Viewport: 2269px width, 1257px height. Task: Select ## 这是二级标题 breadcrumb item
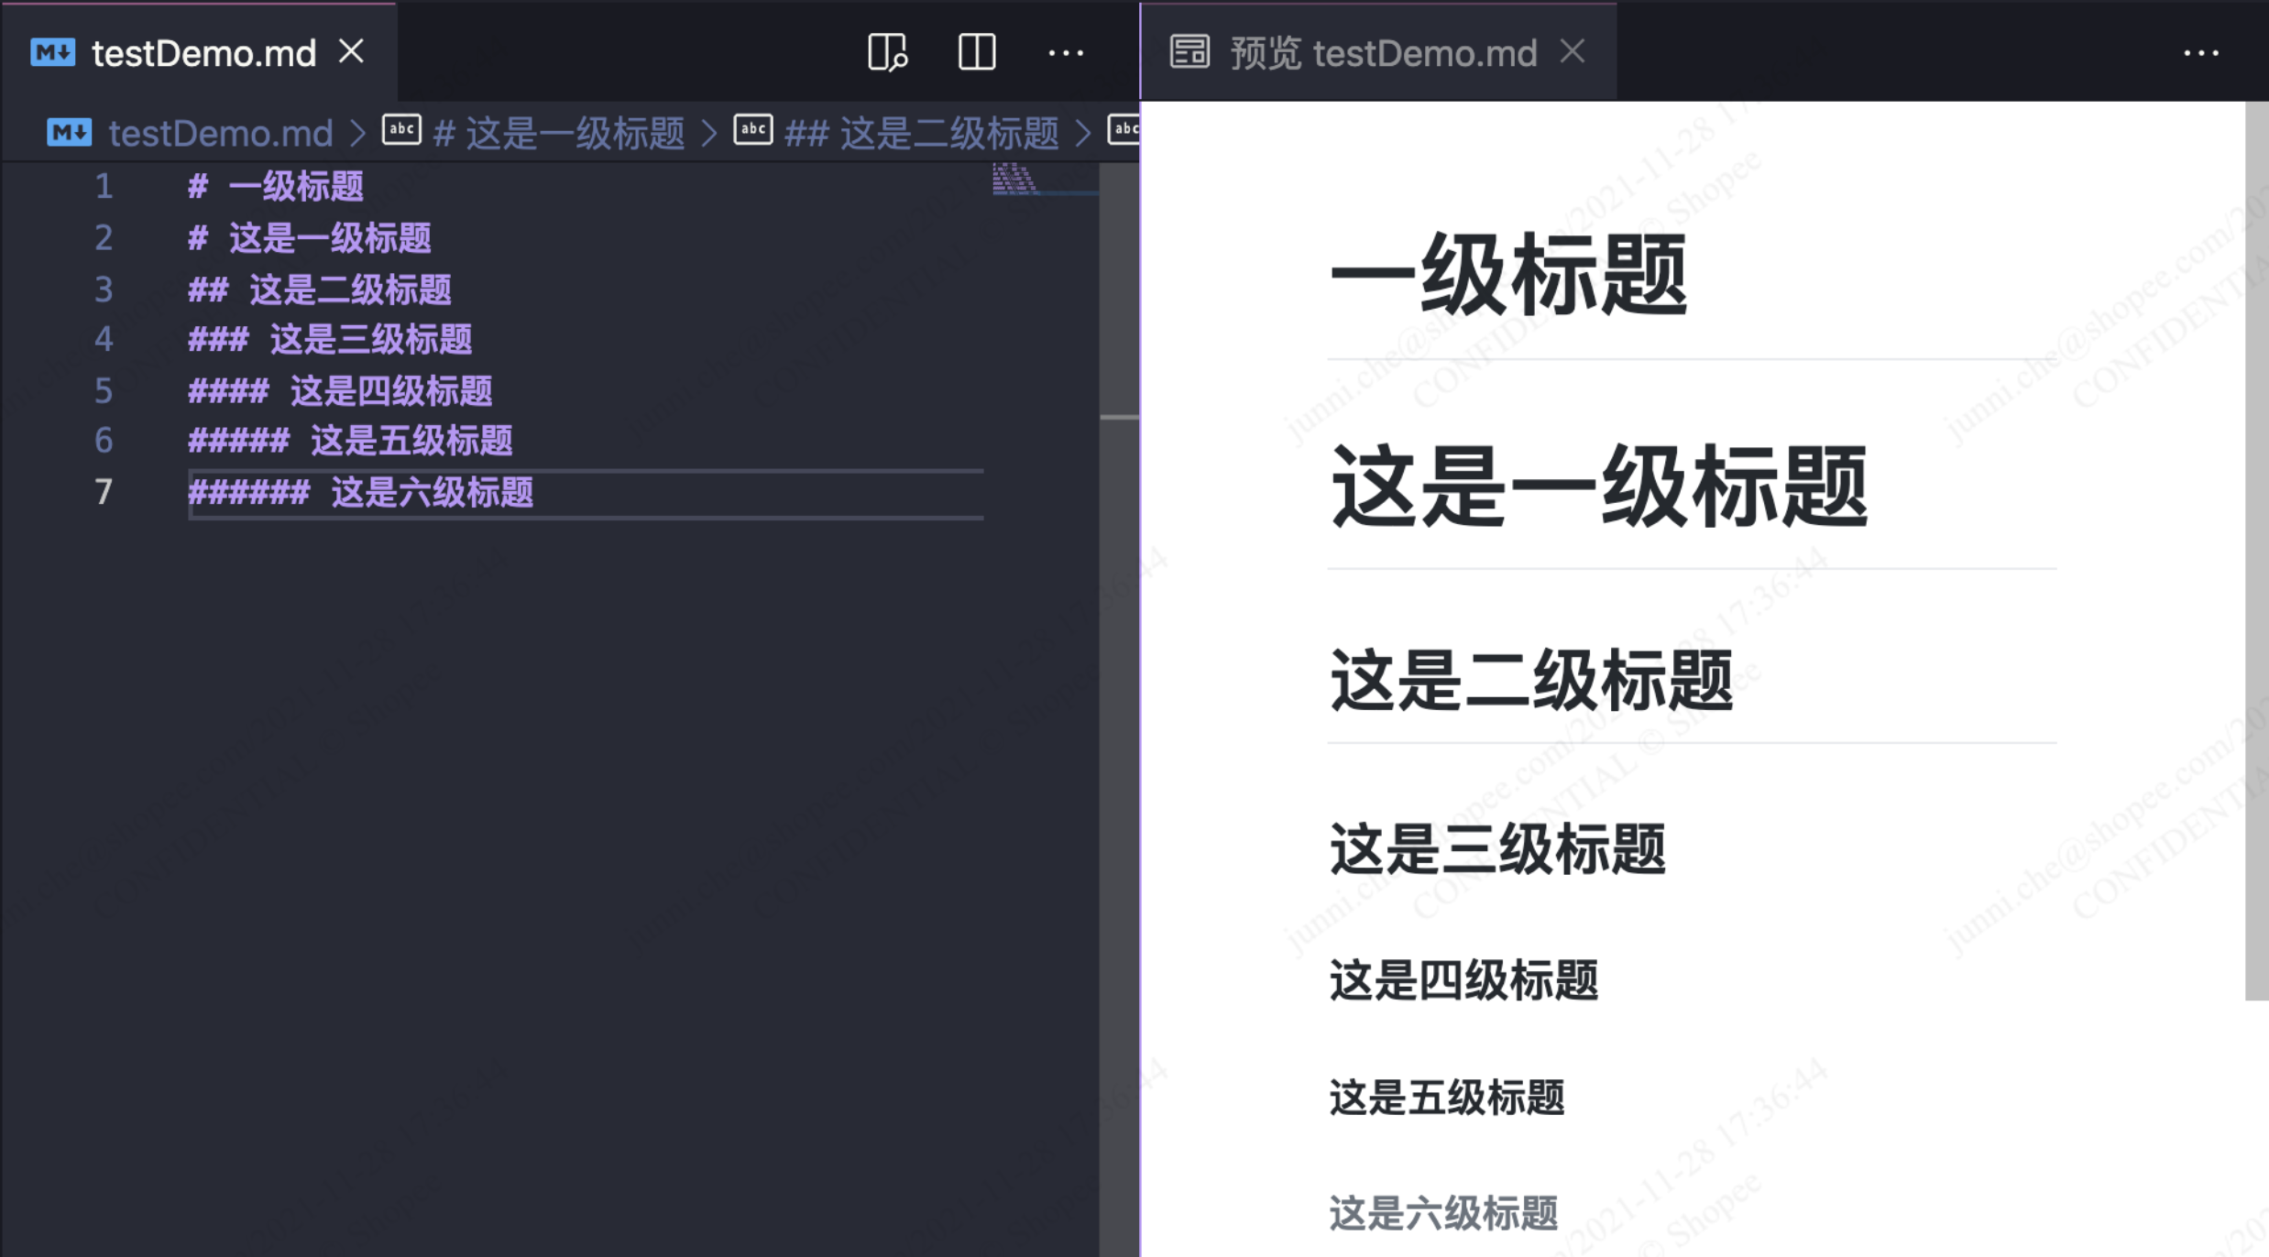pyautogui.click(x=921, y=134)
